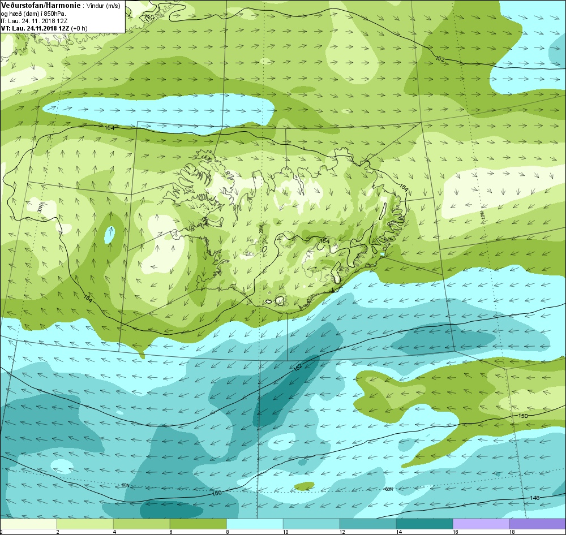Image resolution: width=566 pixels, height=535 pixels.
Task: Click the '30W' longitude label
Action: pyautogui.click(x=40, y=207)
